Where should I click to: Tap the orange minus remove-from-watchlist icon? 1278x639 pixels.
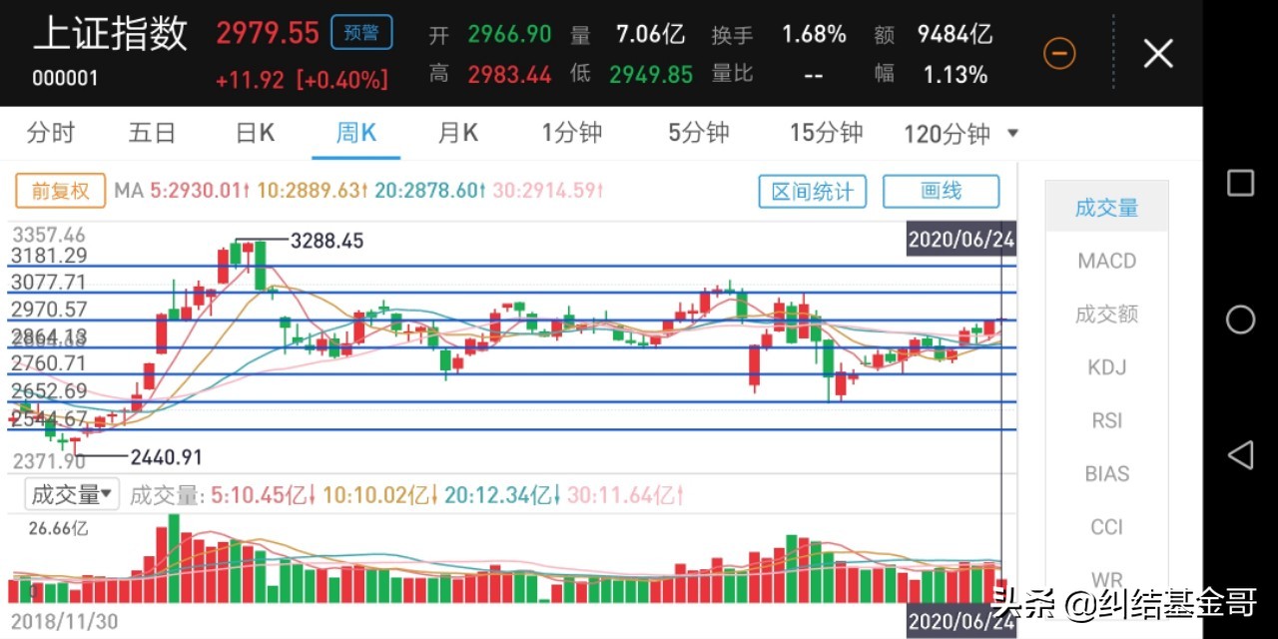coord(1059,53)
